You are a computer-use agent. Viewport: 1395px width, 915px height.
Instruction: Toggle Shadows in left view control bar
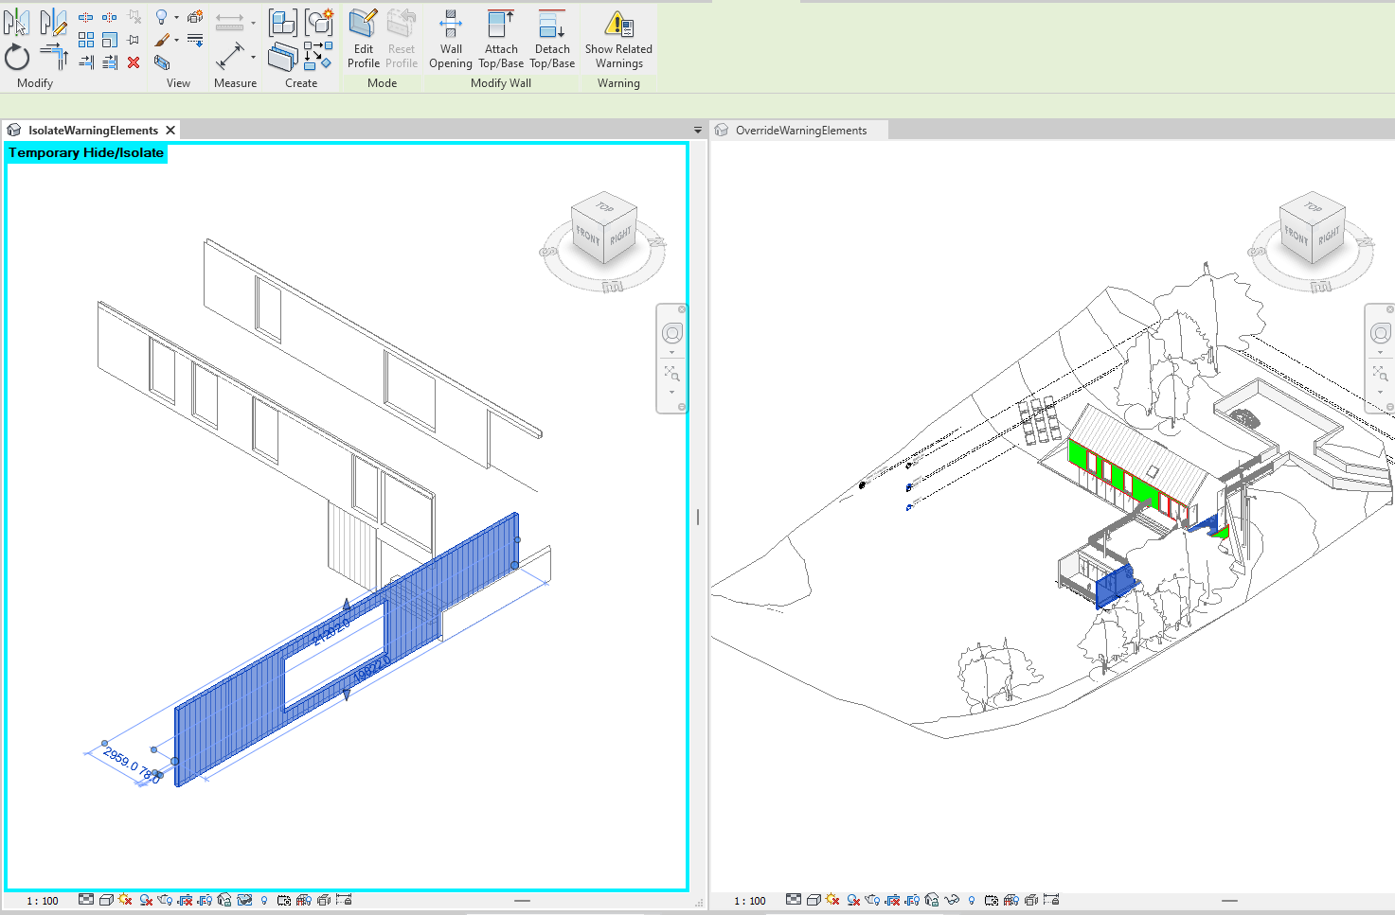[146, 900]
